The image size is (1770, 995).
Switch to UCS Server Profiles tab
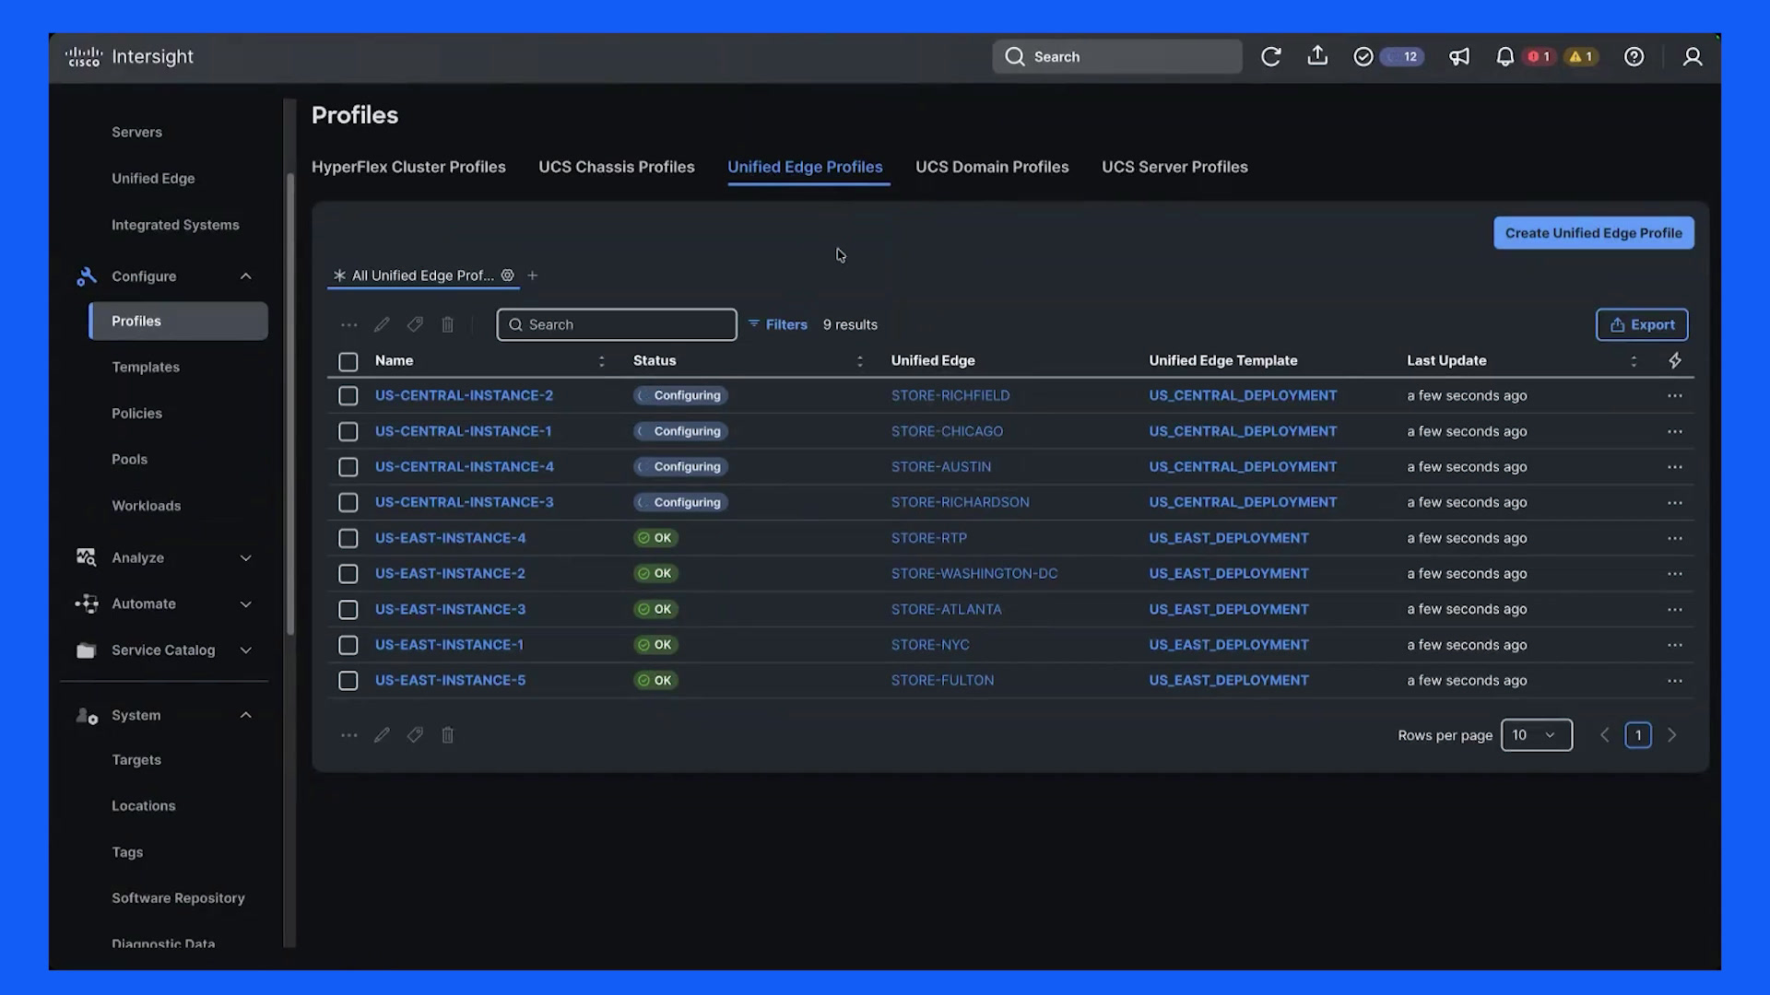(1174, 167)
